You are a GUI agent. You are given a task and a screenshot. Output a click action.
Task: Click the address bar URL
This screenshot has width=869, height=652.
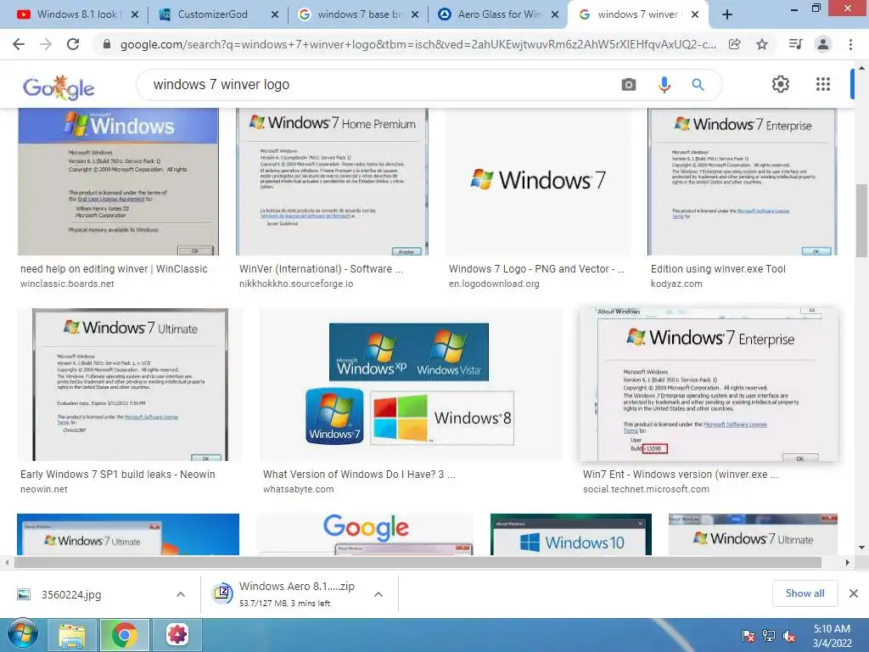click(x=418, y=44)
